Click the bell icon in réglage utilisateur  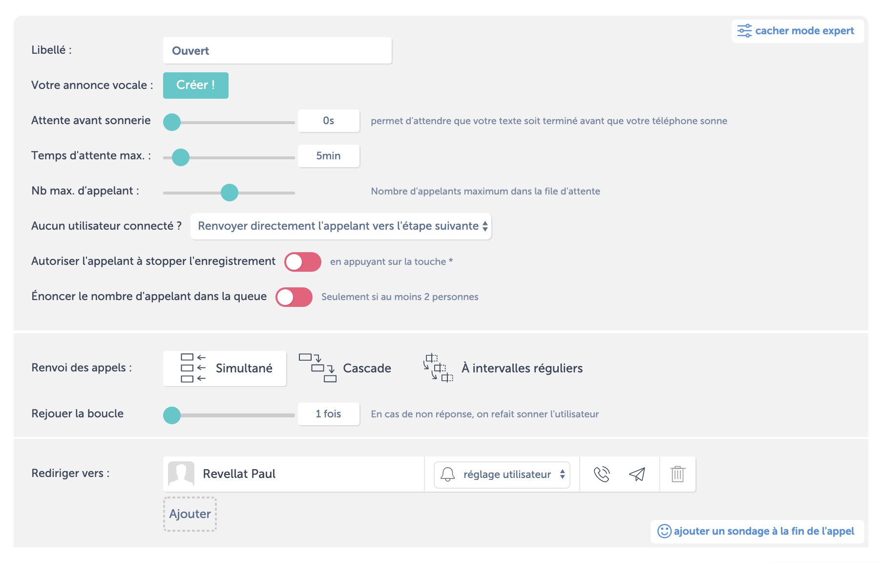(x=447, y=474)
